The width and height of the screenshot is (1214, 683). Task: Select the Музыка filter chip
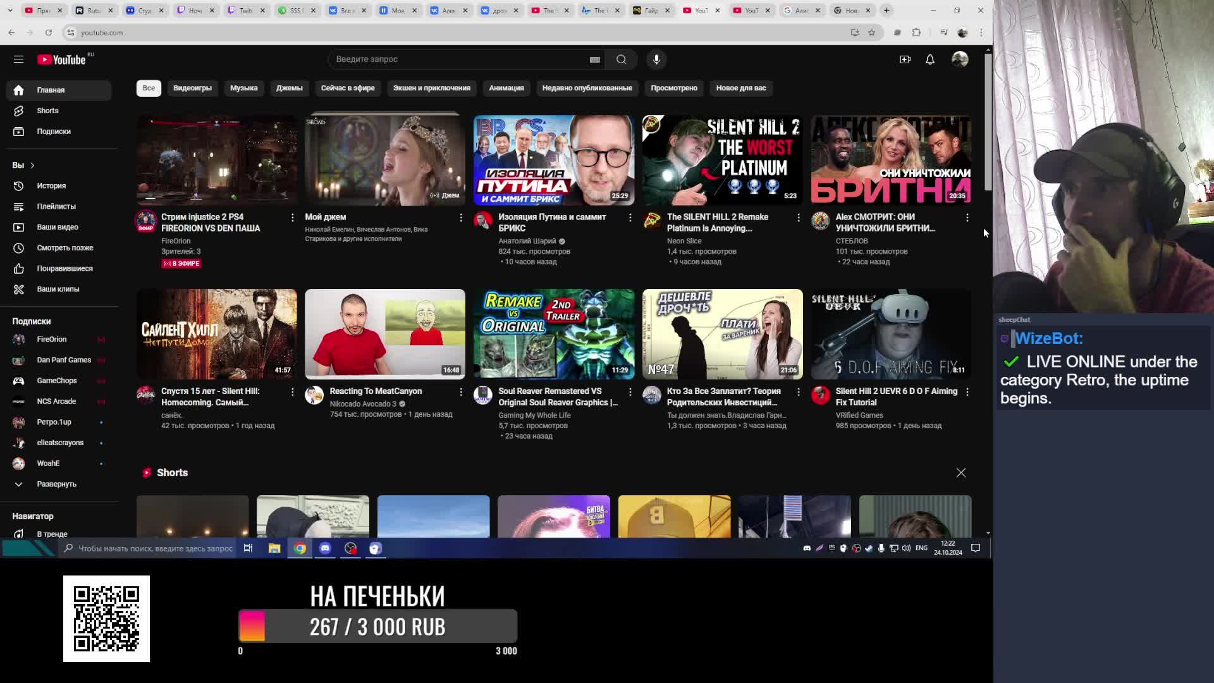pyautogui.click(x=243, y=88)
